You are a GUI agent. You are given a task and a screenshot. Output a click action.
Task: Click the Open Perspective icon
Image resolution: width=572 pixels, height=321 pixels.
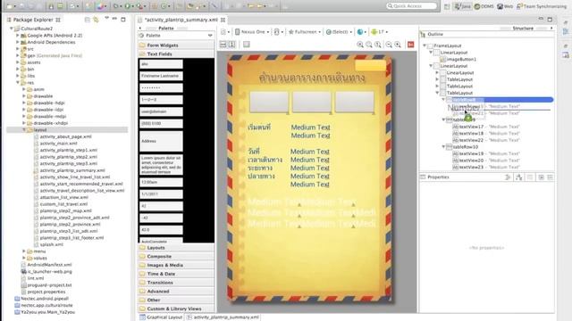tap(447, 6)
